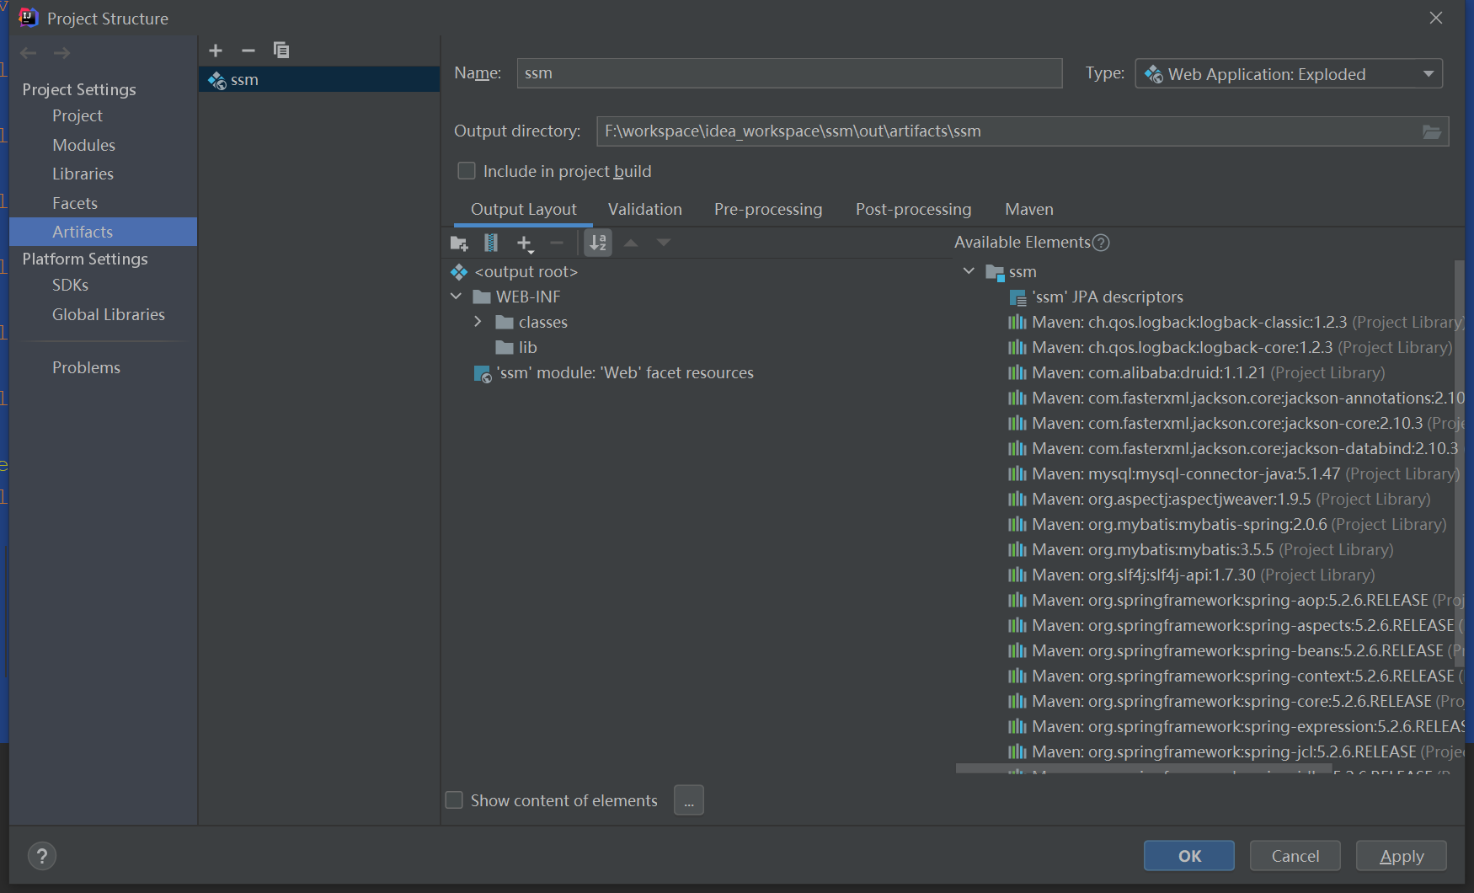Switch to the Validation tab
Viewport: 1474px width, 893px height.
click(x=645, y=209)
